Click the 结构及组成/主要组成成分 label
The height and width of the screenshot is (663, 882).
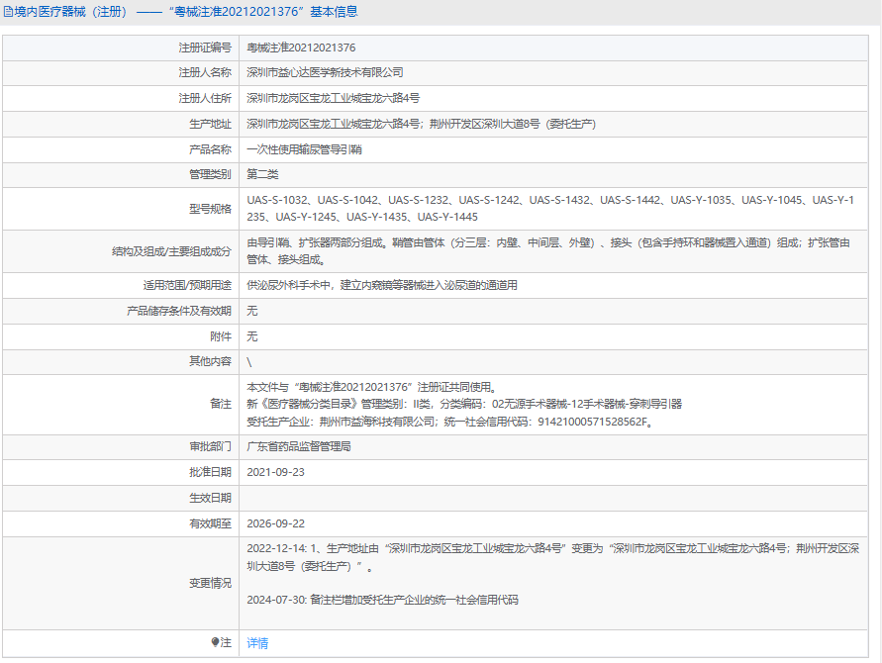171,251
